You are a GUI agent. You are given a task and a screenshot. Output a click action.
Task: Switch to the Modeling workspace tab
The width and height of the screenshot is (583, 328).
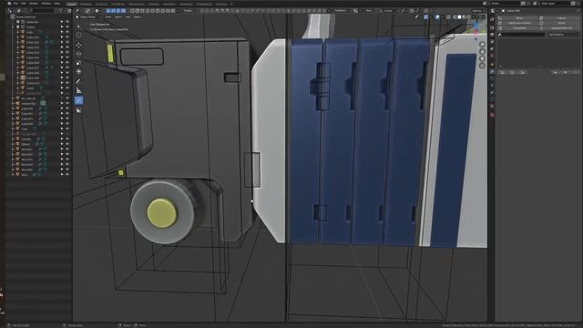(x=86, y=4)
